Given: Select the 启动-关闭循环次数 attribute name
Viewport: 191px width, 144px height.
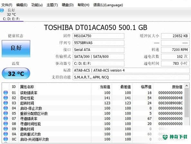Looking at the screenshot, I should tap(34, 139).
